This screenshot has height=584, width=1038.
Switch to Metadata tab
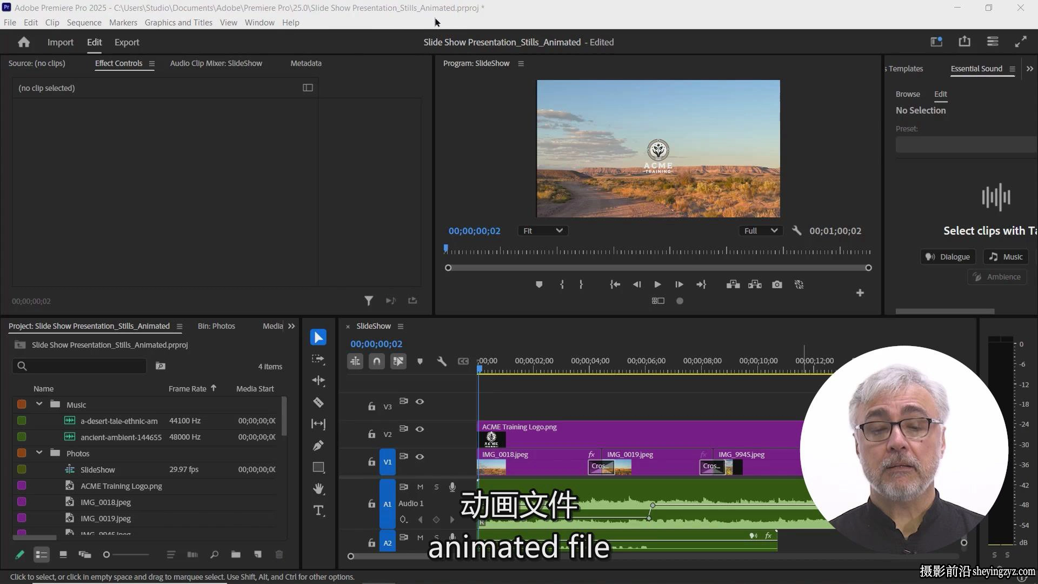click(x=306, y=63)
